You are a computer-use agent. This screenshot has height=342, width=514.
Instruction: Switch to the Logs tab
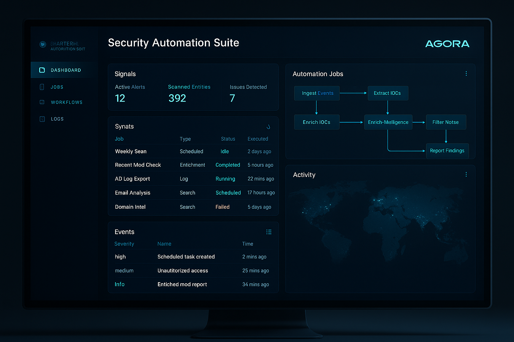57,119
